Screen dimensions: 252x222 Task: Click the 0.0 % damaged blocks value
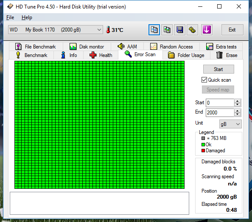point(230,169)
